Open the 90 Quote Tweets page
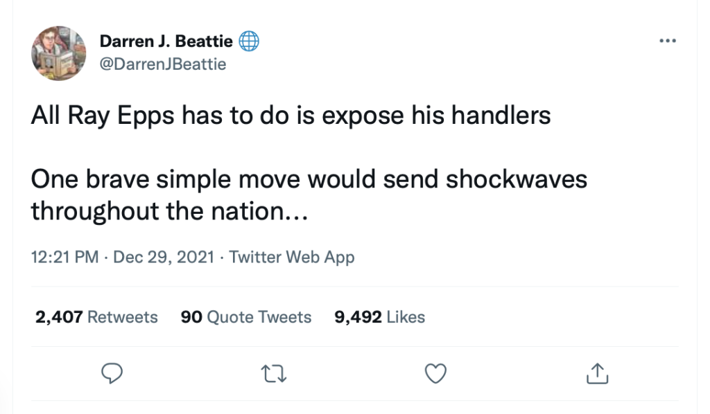Image resolution: width=710 pixels, height=414 pixels. tap(245, 317)
